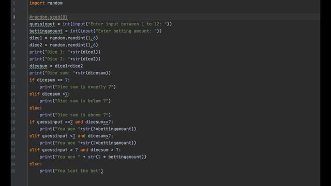Click commented '#random.seed(8)' line

(48, 17)
